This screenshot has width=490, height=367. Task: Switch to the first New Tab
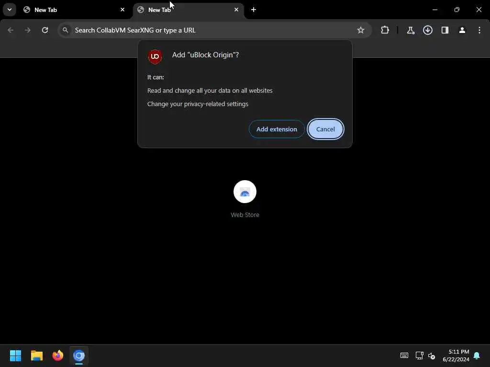pyautogui.click(x=75, y=10)
